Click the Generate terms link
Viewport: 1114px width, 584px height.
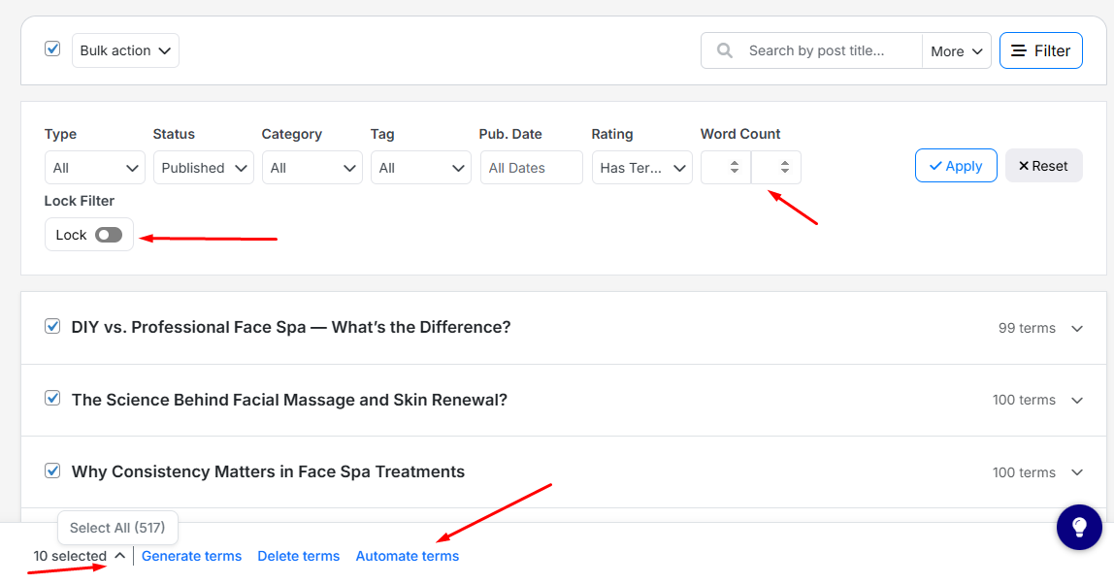point(191,556)
